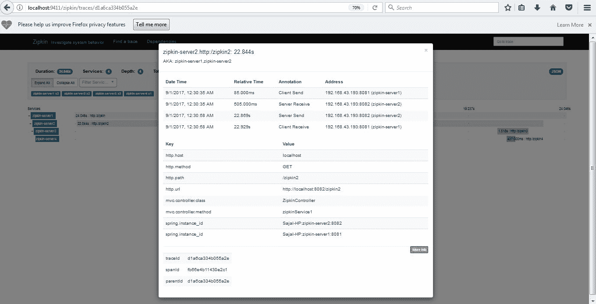Click the page vertical scrollbar

[592, 169]
